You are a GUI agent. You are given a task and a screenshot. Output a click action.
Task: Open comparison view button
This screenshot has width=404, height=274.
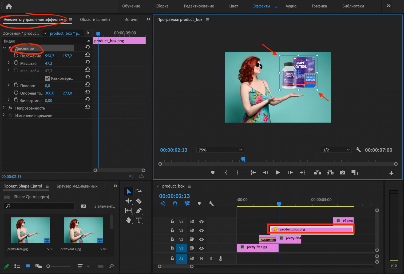pyautogui.click(x=355, y=173)
